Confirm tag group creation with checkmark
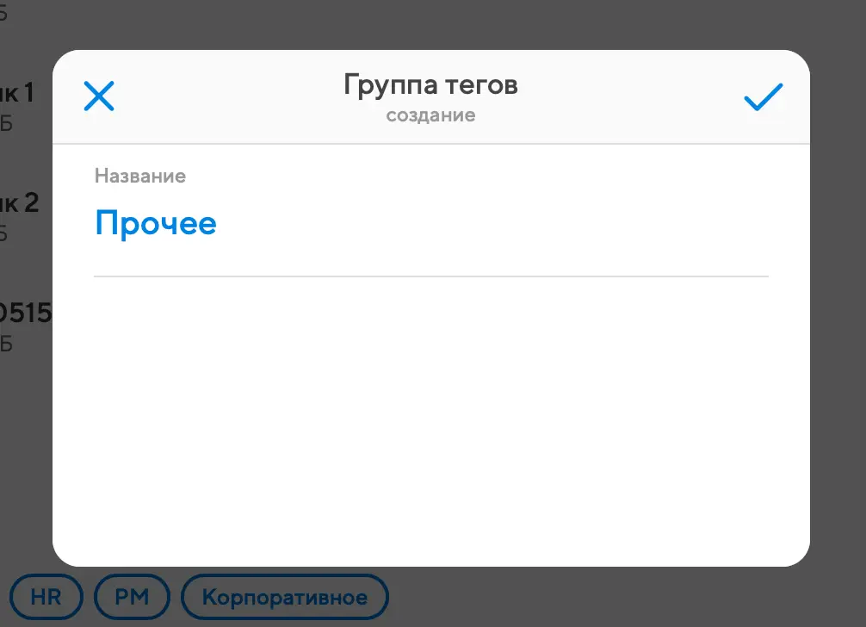This screenshot has width=866, height=627. (x=763, y=96)
